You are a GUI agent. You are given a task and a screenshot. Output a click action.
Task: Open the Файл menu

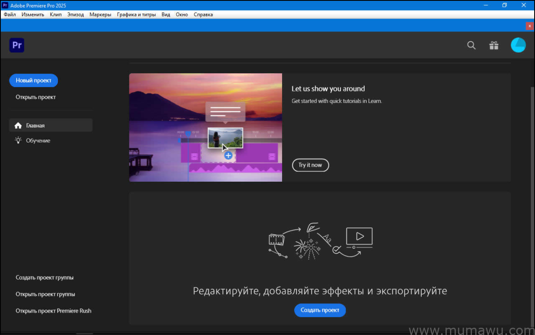[x=10, y=14]
